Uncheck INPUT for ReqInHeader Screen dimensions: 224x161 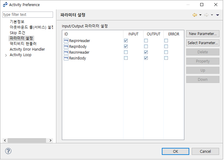(x=126, y=41)
